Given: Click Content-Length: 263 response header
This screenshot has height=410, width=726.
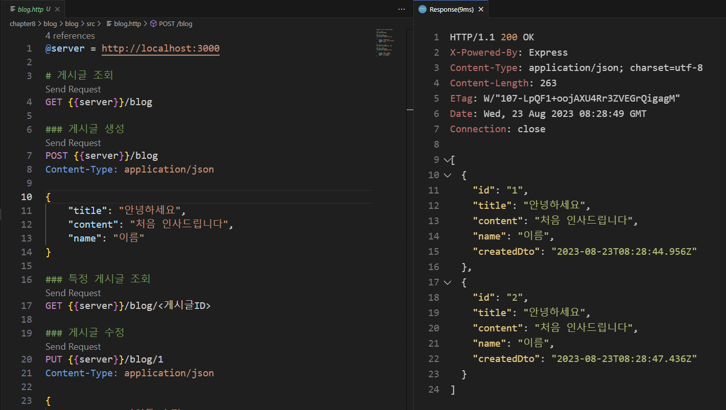Looking at the screenshot, I should 503,83.
